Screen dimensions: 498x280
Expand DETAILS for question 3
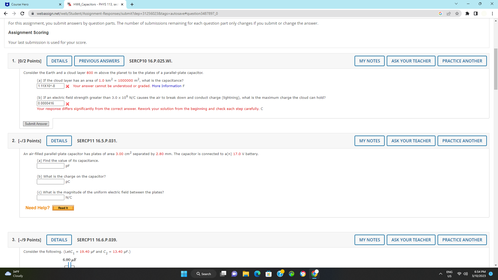coord(59,240)
